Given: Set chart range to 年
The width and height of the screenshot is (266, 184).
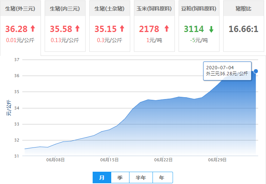Looking at the screenshot, I should point(162,178).
